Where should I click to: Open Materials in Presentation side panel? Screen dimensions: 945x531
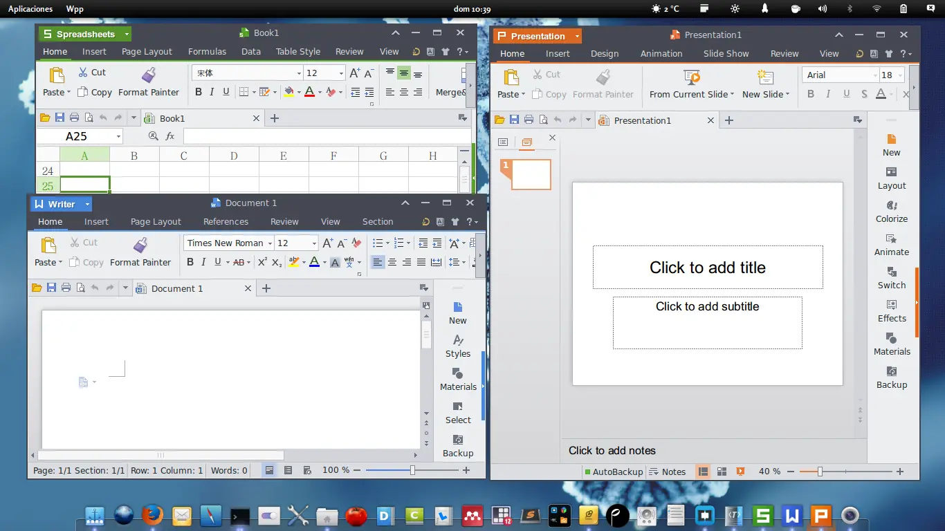pyautogui.click(x=892, y=344)
